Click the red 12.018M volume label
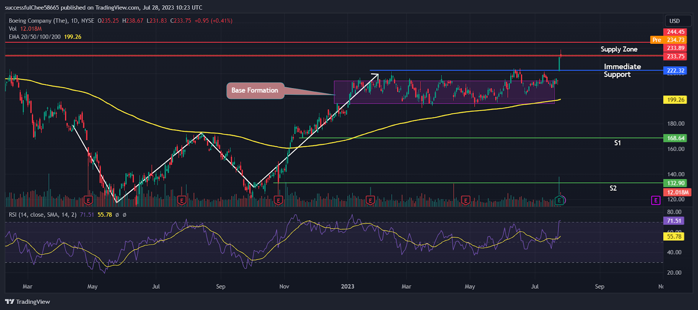This screenshot has height=310, width=698. click(677, 192)
